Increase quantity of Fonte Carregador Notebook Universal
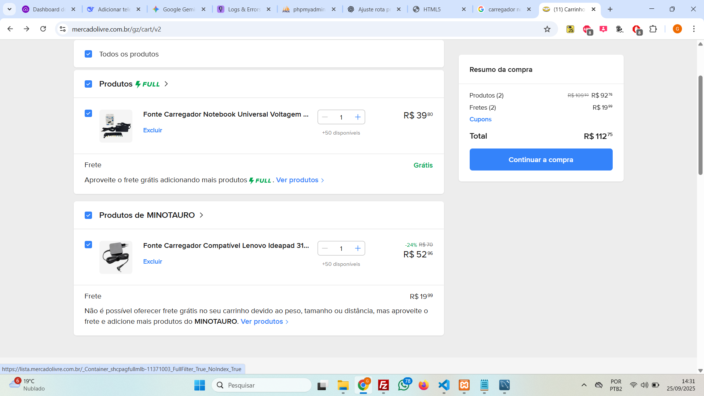 tap(357, 117)
